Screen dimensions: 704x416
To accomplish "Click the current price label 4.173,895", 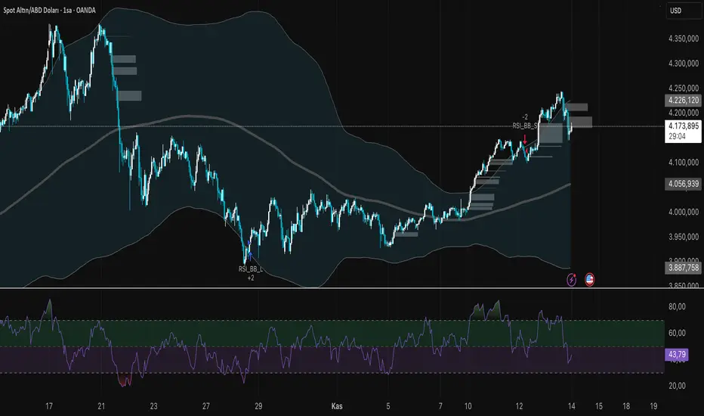I will pos(683,126).
